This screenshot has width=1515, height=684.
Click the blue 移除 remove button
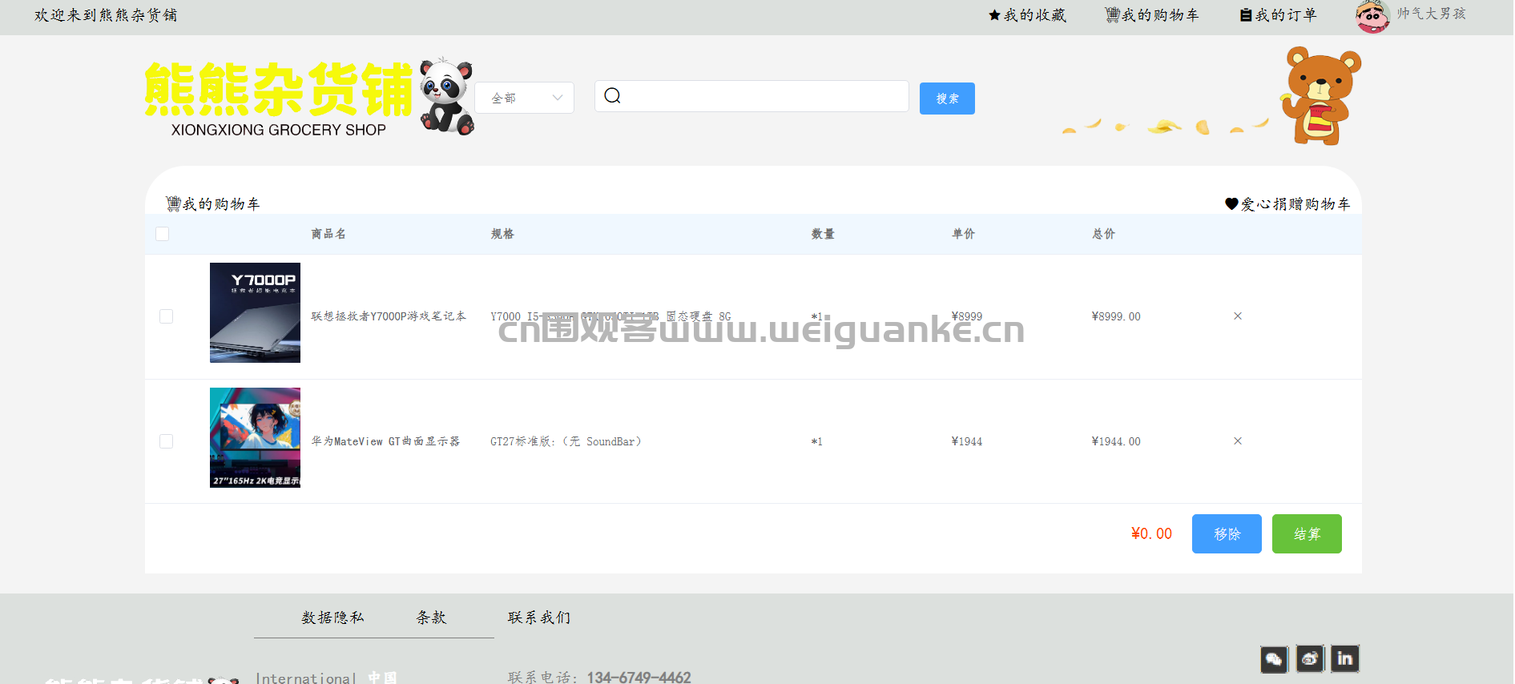tap(1227, 533)
